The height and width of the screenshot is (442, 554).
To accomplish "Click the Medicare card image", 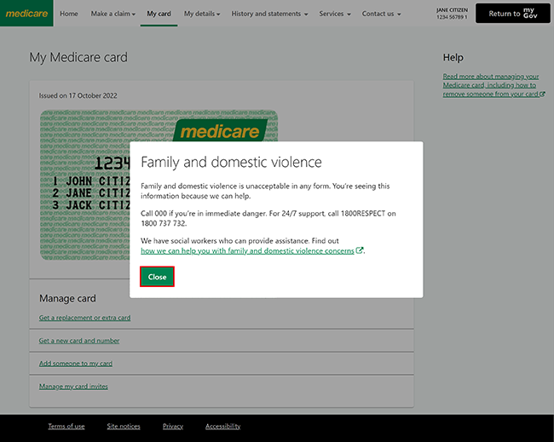I will pos(84,186).
